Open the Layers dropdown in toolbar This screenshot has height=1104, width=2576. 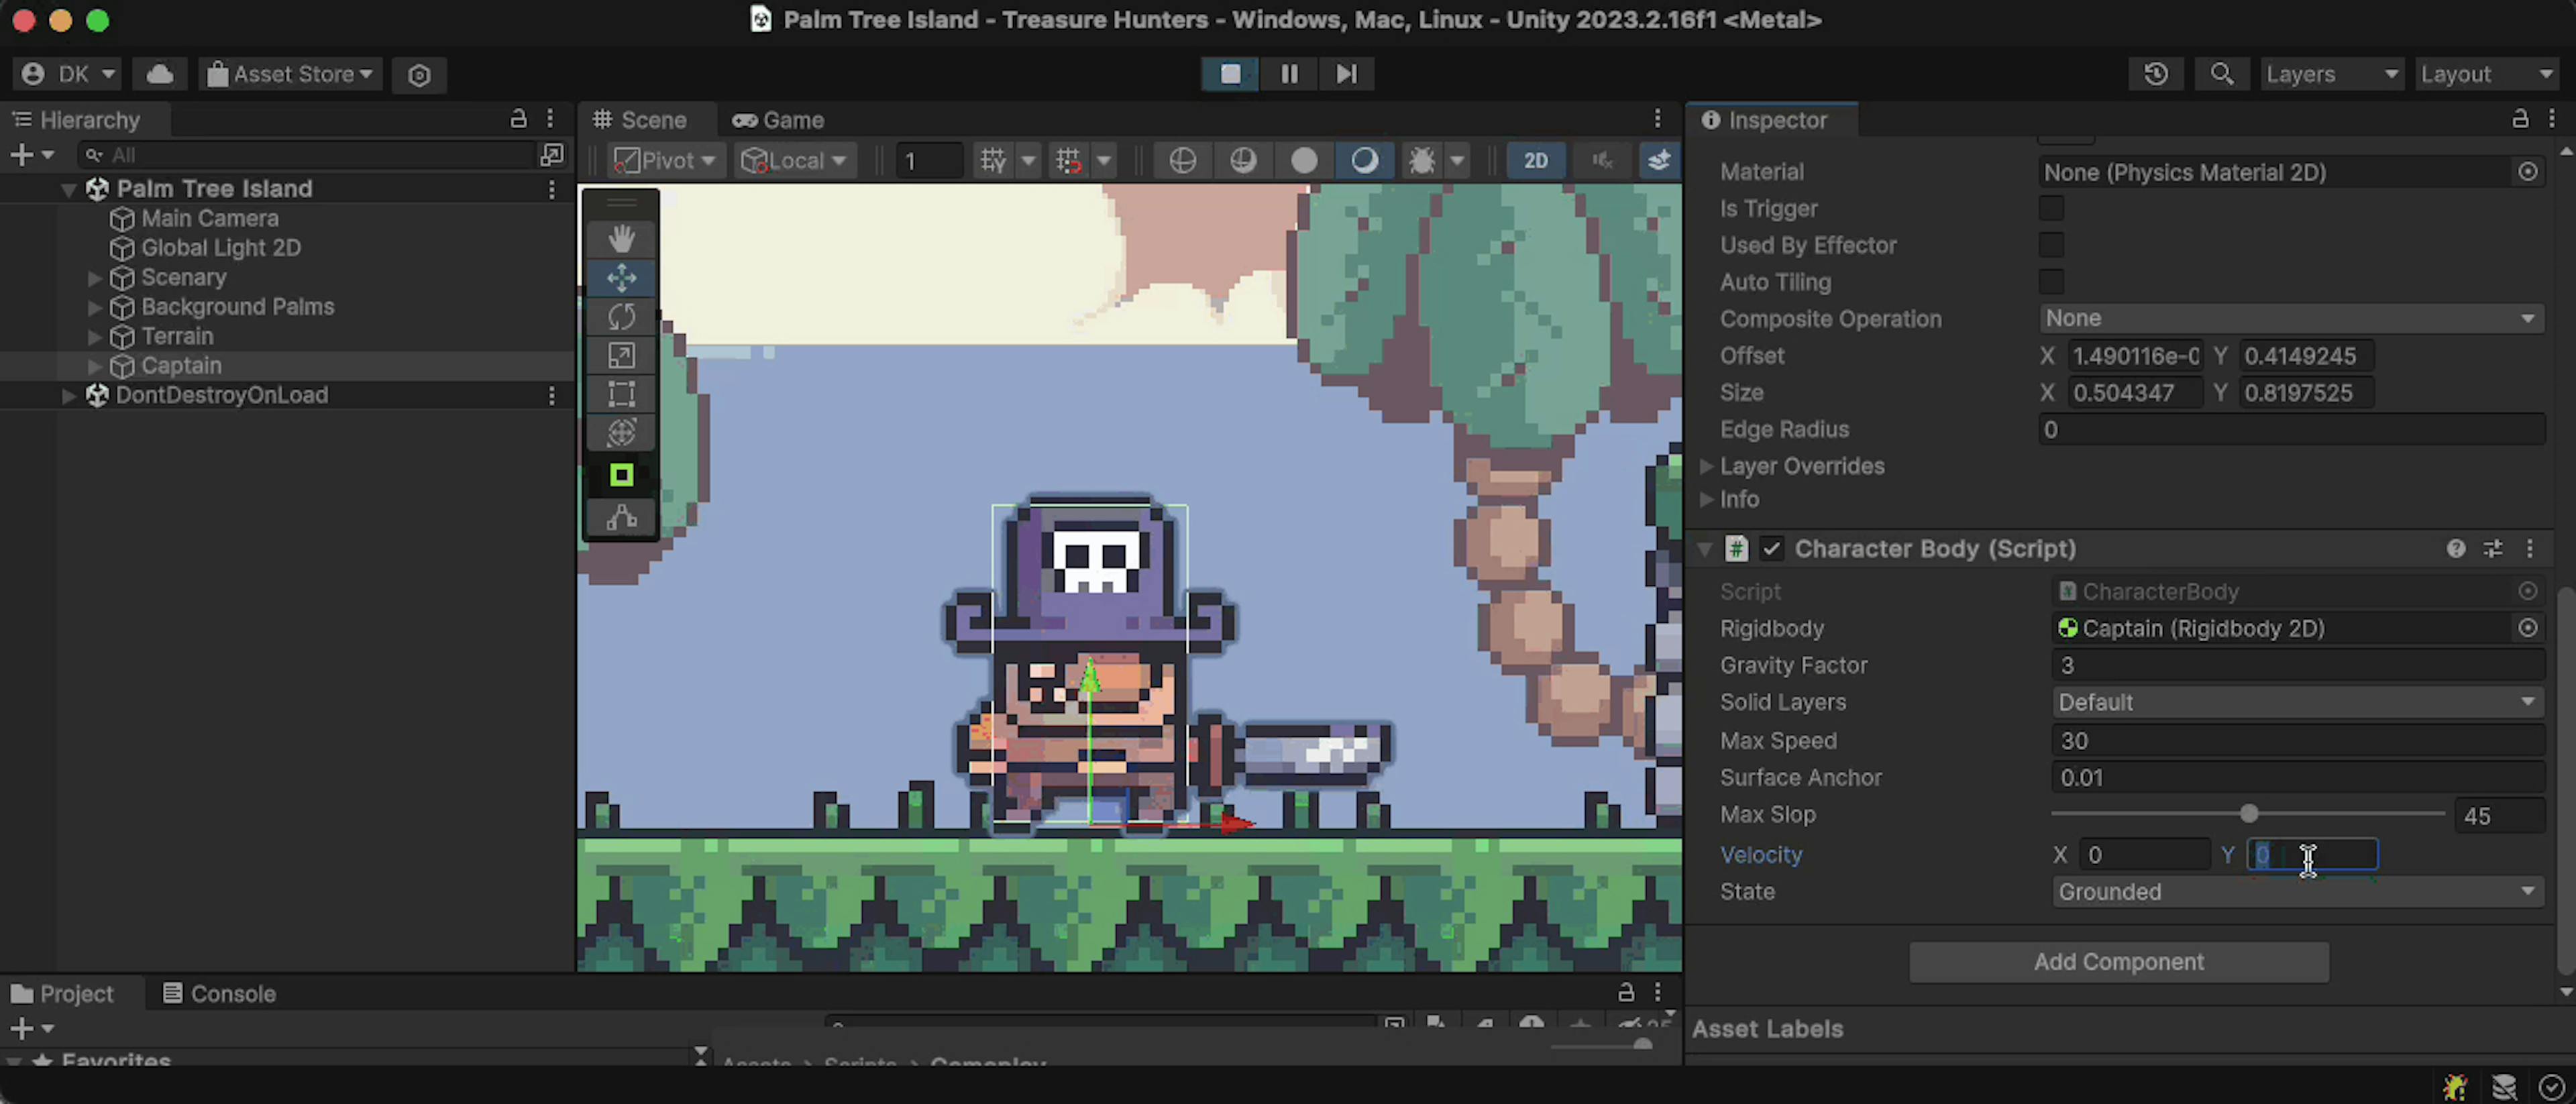click(x=2330, y=74)
